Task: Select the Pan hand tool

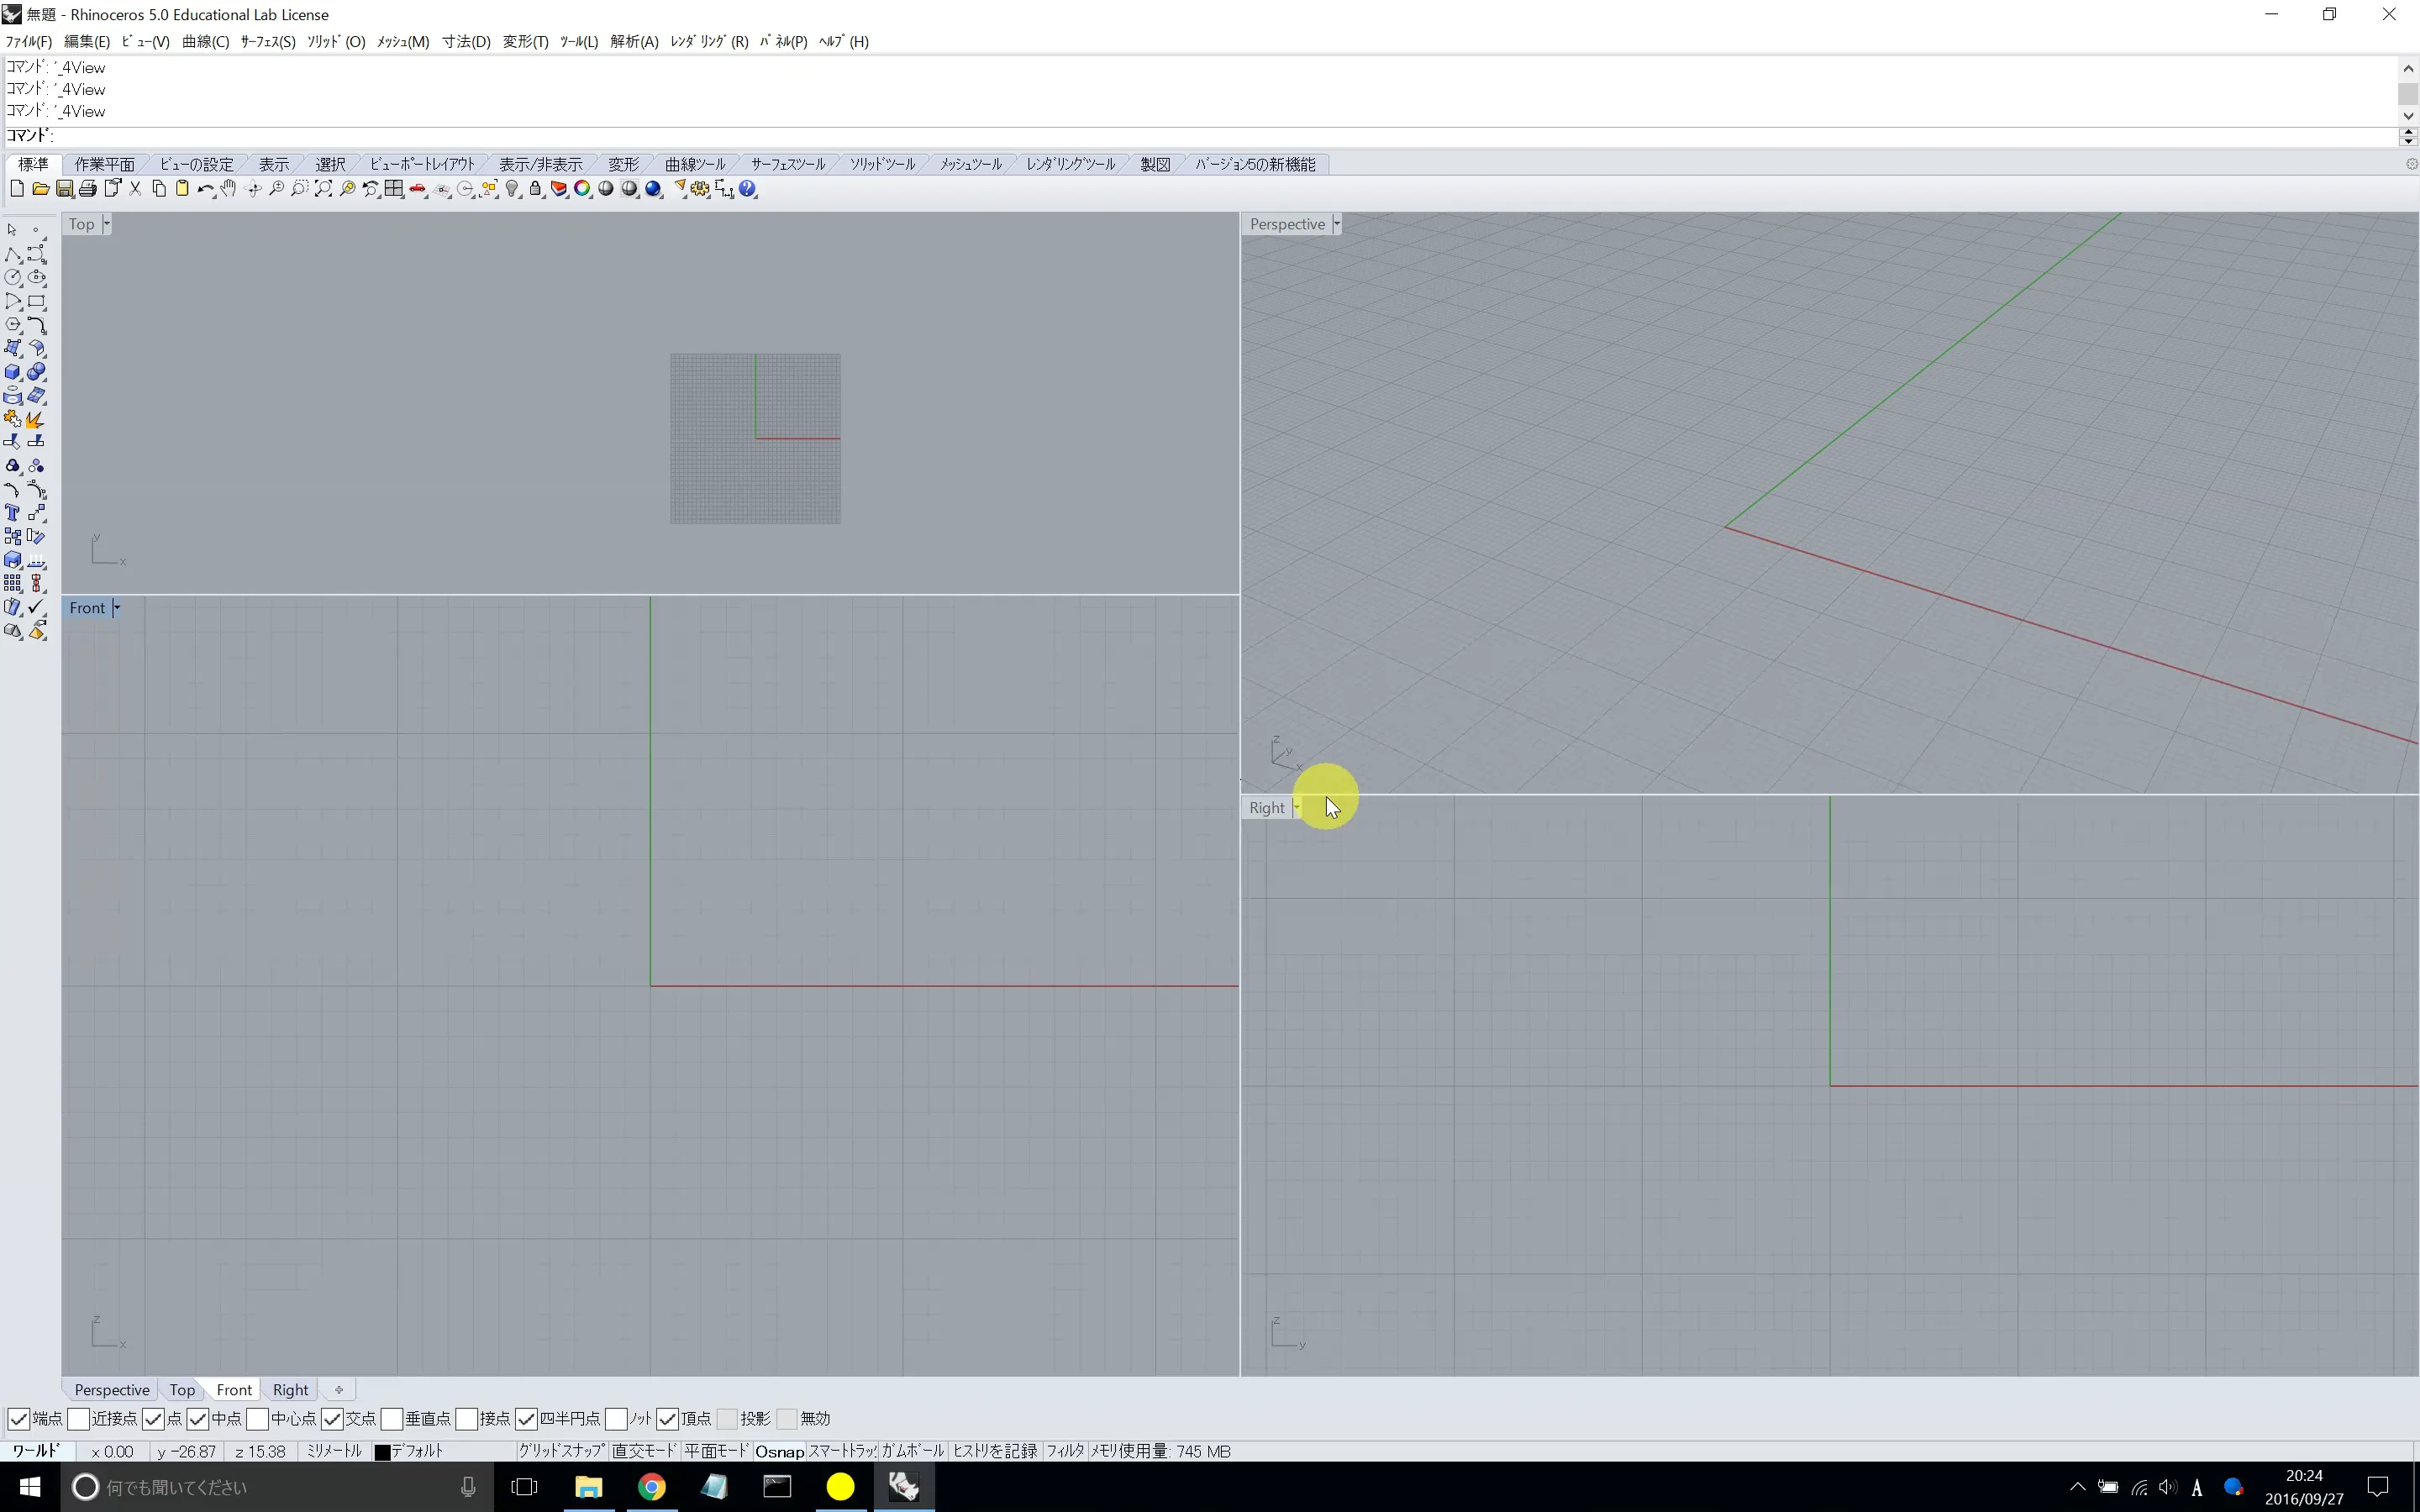Action: click(x=229, y=189)
